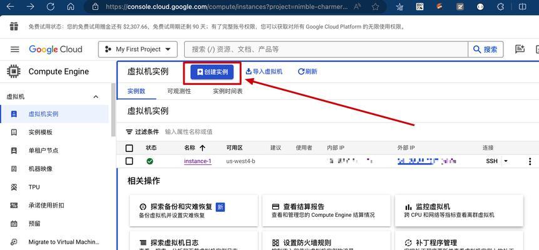Click the 预留 calendar icon
539x250 pixels.
(14, 224)
